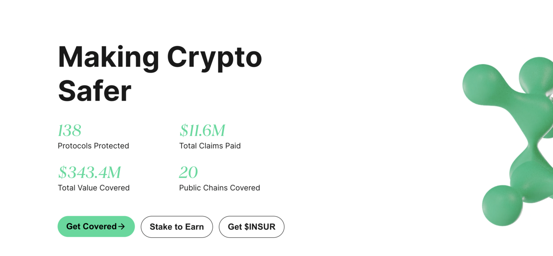Screen dimensions: 553x256
Task: Click the 20 chains statistic number
Action: [188, 173]
